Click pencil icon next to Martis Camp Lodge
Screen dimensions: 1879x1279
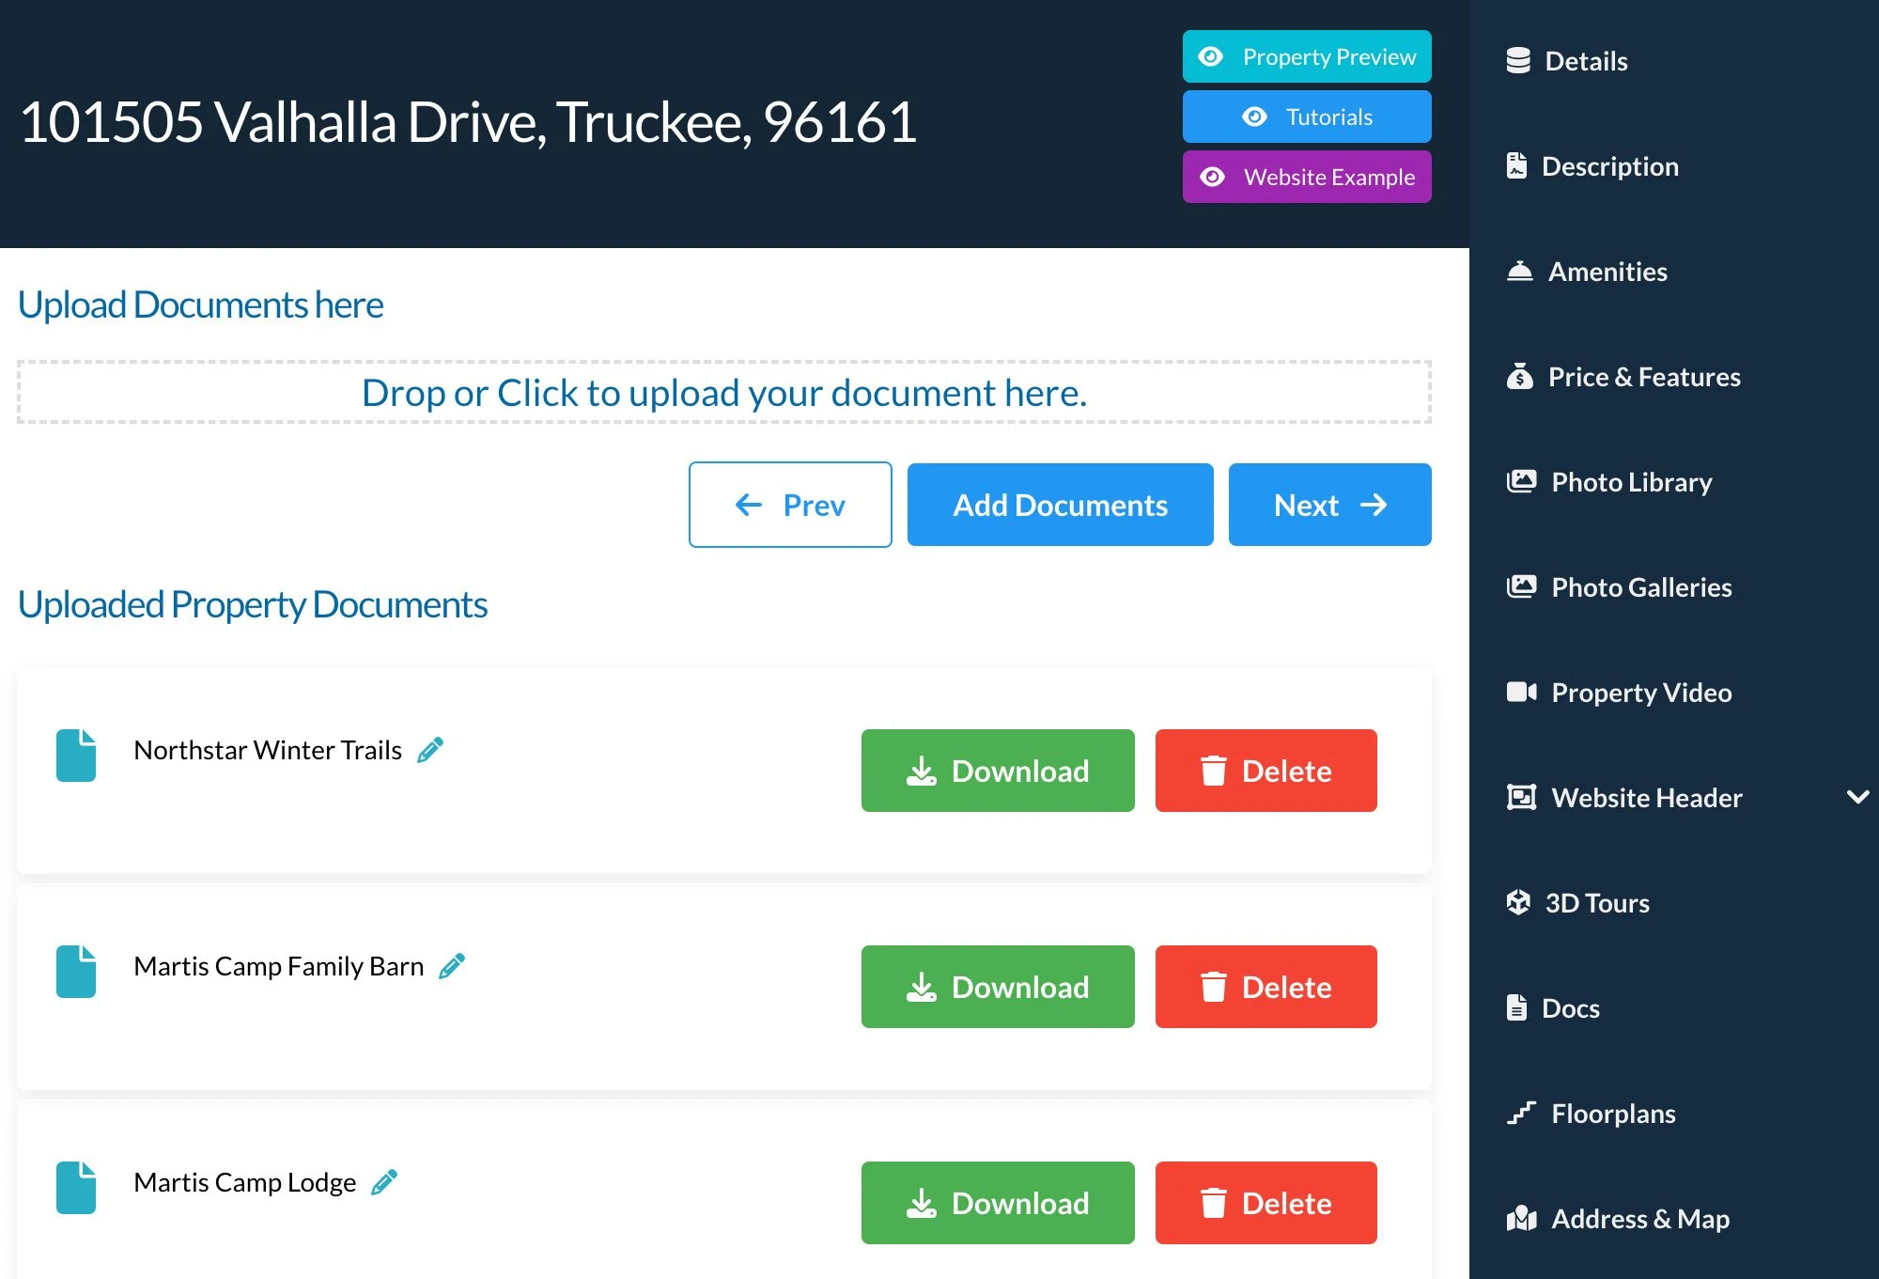[384, 1182]
